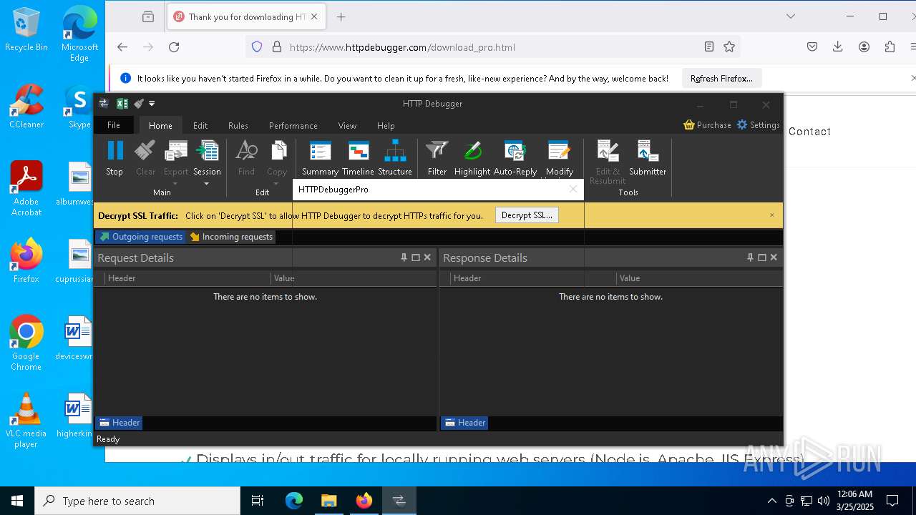Select Header tab below Response Details

465,423
